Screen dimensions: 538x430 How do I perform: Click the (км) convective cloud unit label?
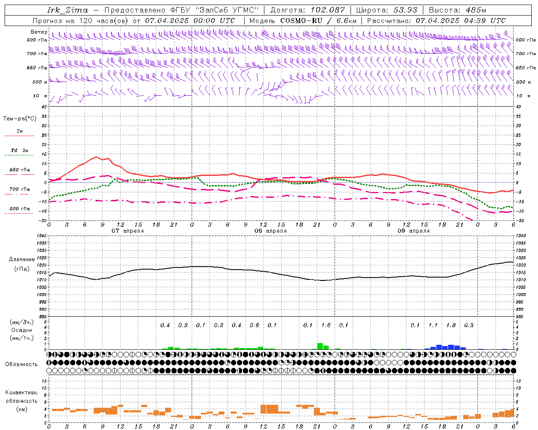[x=21, y=409]
